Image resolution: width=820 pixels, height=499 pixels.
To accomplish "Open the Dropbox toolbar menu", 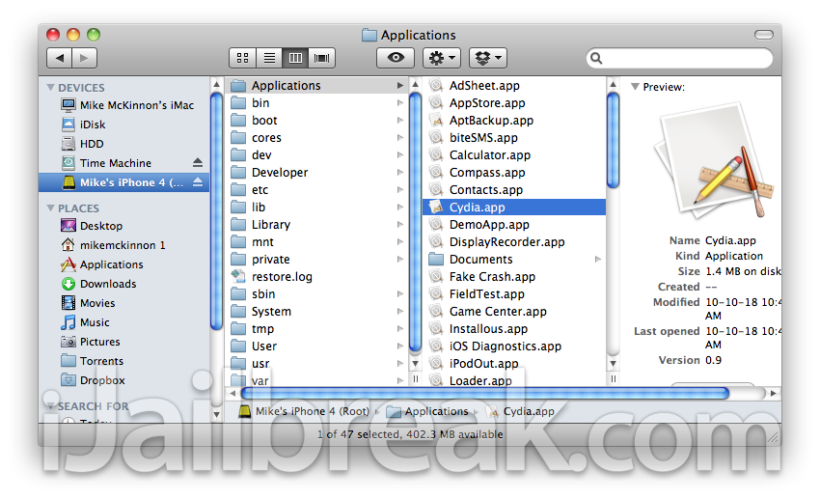I will point(488,58).
